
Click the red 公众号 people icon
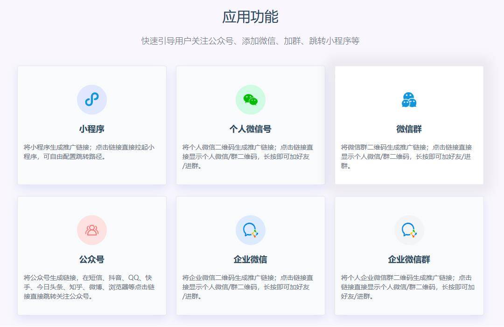pyautogui.click(x=92, y=230)
